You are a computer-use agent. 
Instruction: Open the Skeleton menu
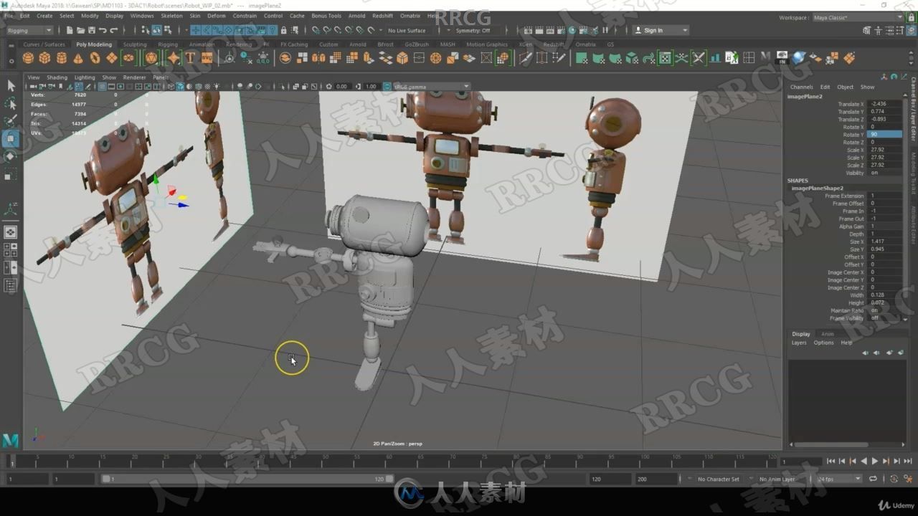pyautogui.click(x=171, y=15)
